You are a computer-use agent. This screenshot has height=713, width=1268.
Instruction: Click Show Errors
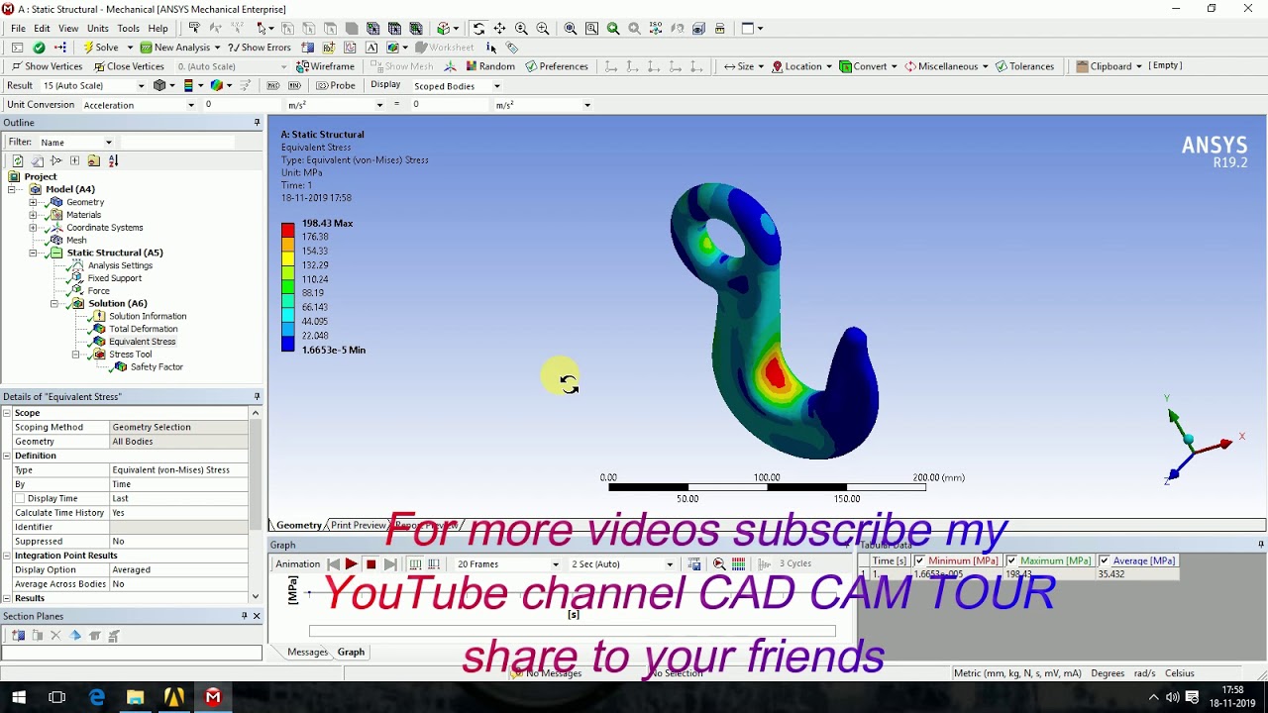(x=260, y=48)
